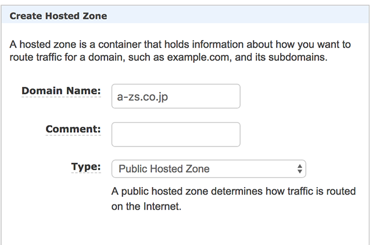The height and width of the screenshot is (245, 372).
Task: Click the Create Hosted Zone heading
Action: click(x=58, y=16)
